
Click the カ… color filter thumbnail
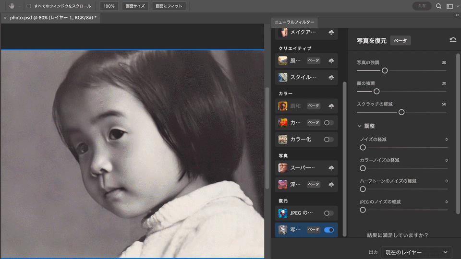[283, 123]
